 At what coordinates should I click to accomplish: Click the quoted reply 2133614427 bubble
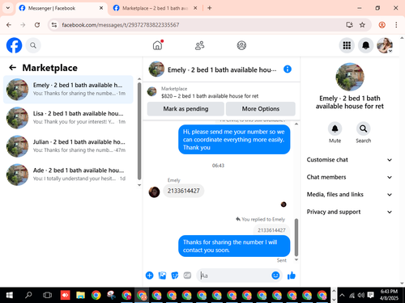coord(271,230)
